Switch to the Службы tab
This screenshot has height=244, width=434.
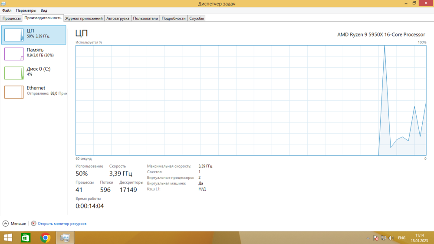[197, 18]
